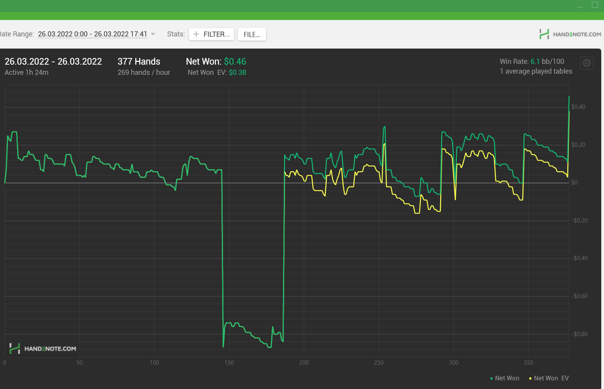Toggle the Net Won EV legend series
Viewport: 604px width, 389px height.
549,378
